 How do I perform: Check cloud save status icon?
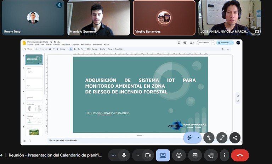[59, 42]
